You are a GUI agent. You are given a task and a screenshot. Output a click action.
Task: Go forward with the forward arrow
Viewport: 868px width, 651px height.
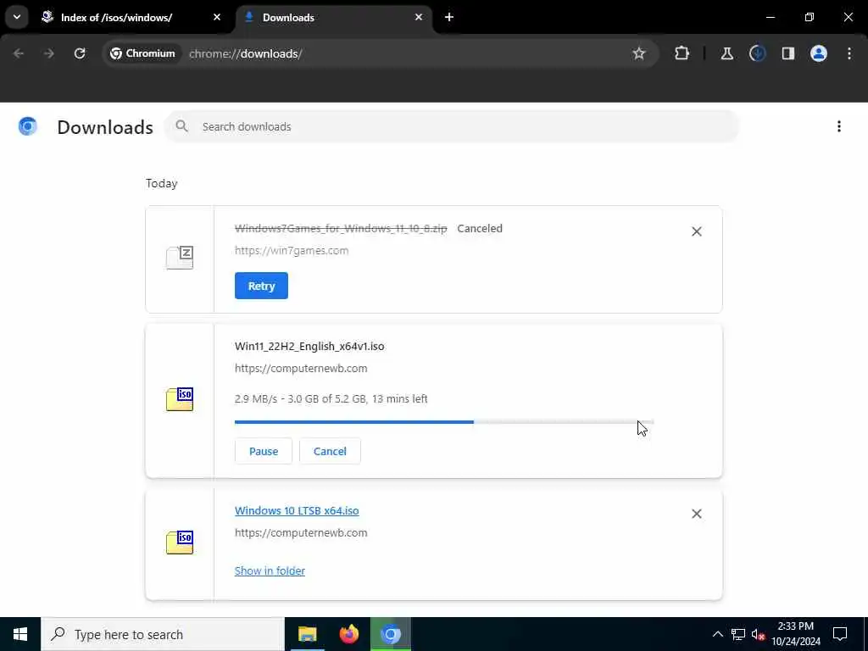click(x=49, y=53)
